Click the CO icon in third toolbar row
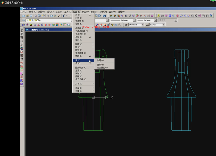216x156 pixels. (x=35, y=25)
